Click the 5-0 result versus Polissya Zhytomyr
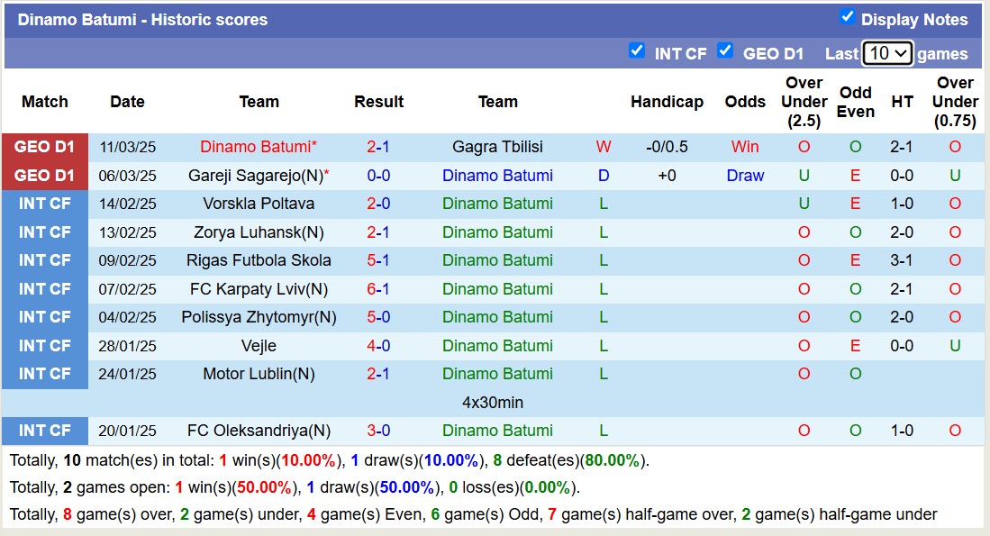This screenshot has height=536, width=990. point(378,317)
